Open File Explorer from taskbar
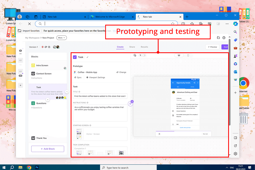Image resolution: width=255 pixels, height=170 pixels. (x=20, y=167)
